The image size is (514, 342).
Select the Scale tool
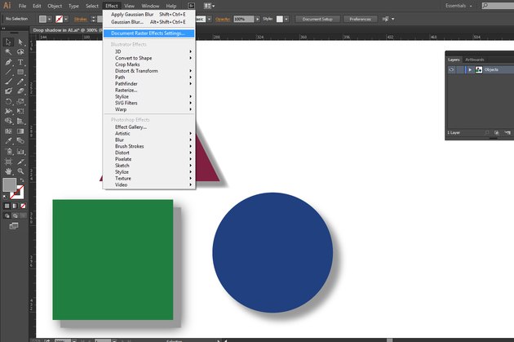pyautogui.click(x=20, y=102)
